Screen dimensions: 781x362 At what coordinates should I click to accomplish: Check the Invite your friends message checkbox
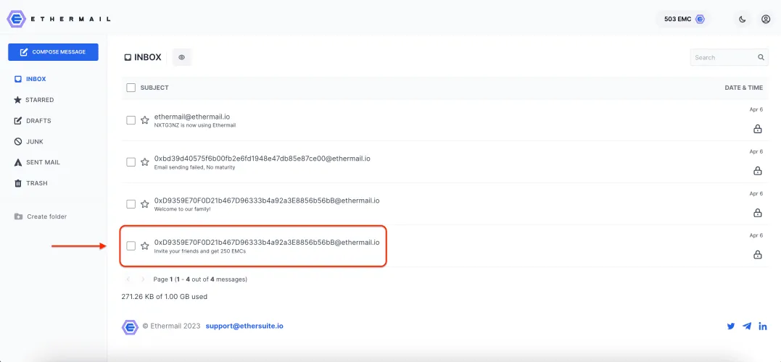point(131,245)
